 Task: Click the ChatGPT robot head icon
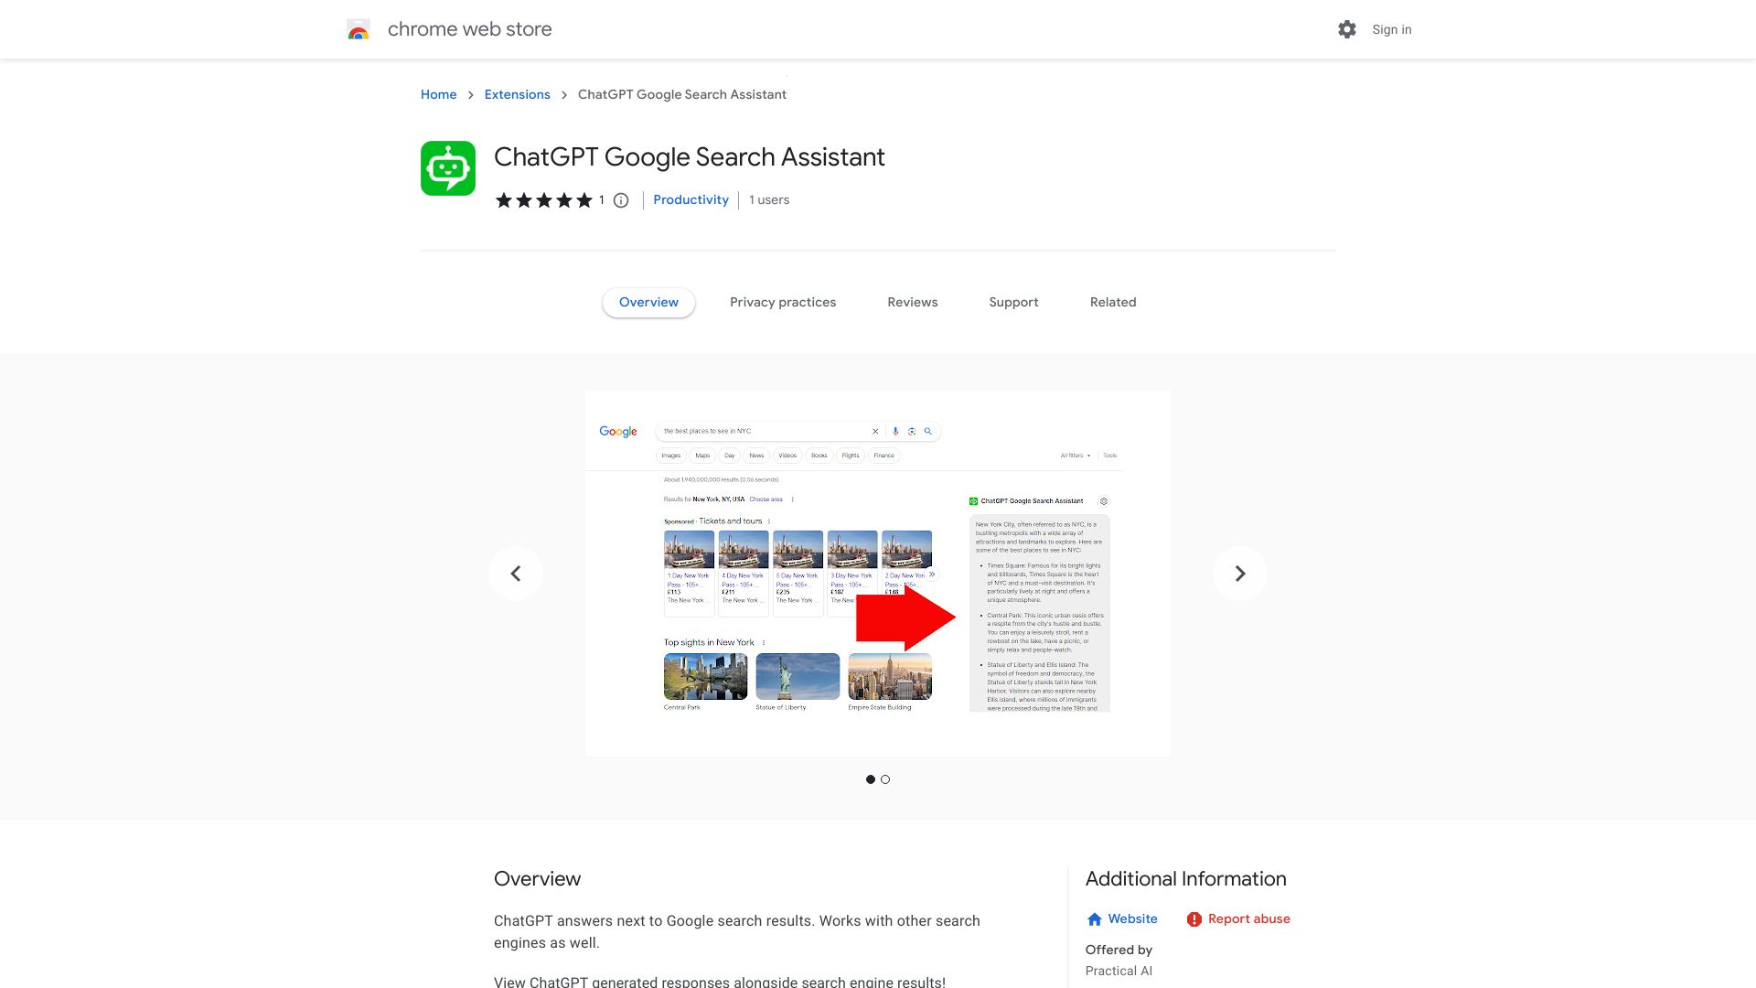click(x=446, y=169)
